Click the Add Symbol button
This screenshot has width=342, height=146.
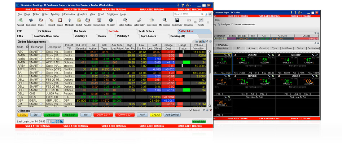pos(172,115)
